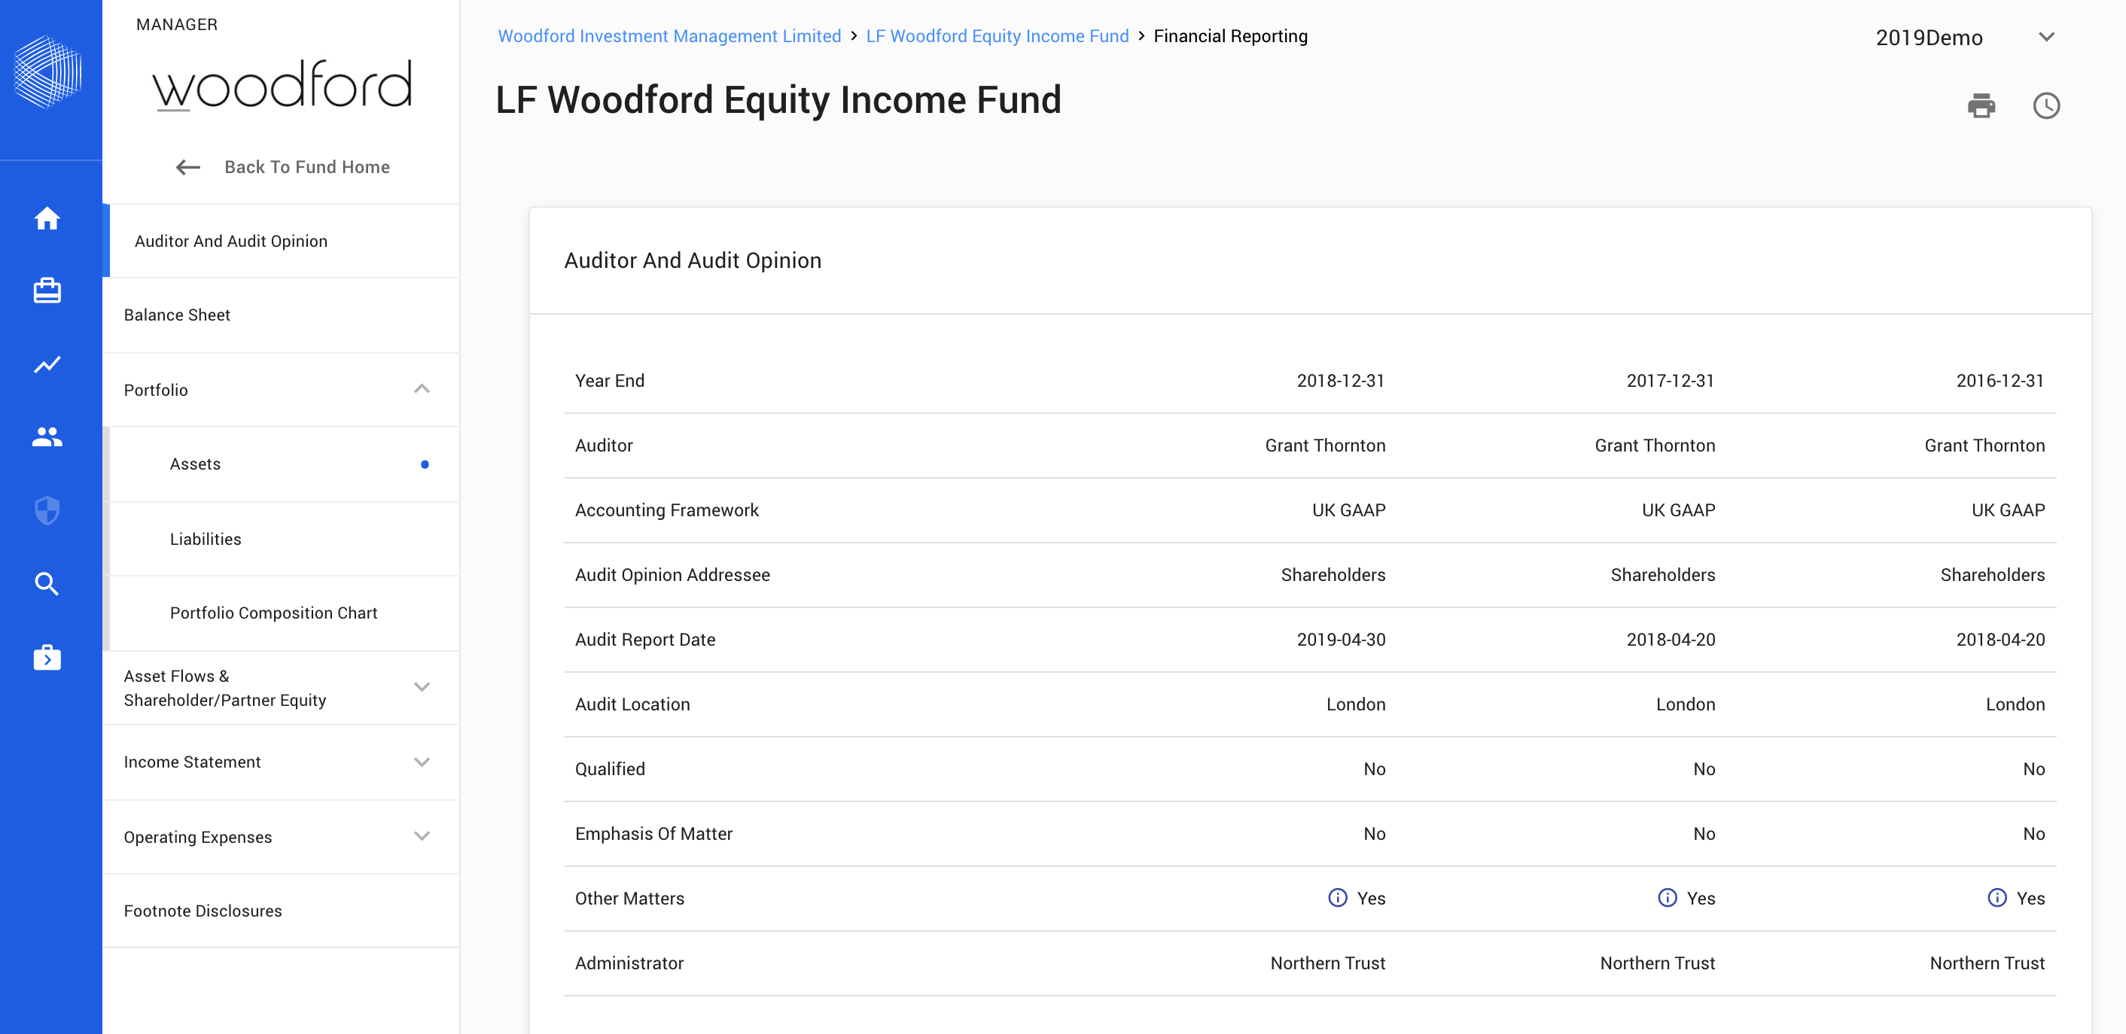The width and height of the screenshot is (2126, 1034).
Task: Click the 2017-12-31 Year End value
Action: (x=1671, y=381)
